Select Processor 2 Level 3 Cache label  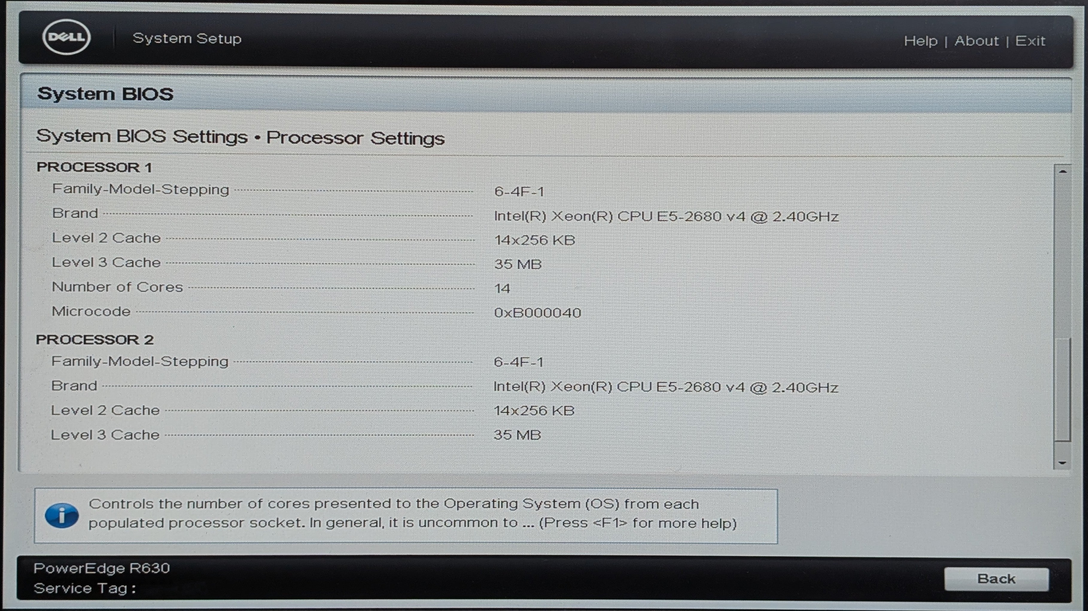[x=106, y=435]
